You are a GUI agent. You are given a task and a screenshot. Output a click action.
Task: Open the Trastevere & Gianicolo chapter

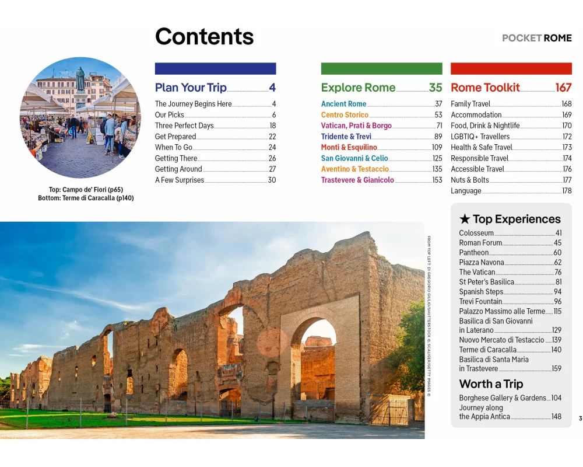point(357,180)
